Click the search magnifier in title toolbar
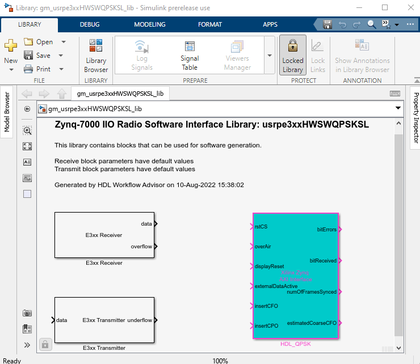Image resolution: width=420 pixels, height=364 pixels. (x=371, y=24)
